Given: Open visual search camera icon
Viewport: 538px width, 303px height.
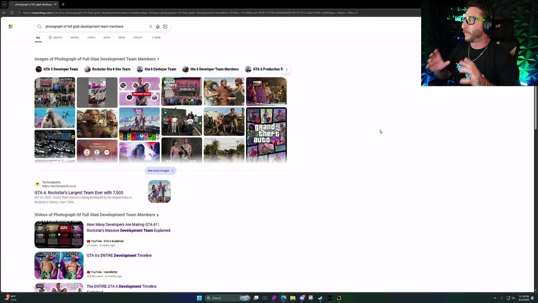Looking at the screenshot, I should (x=165, y=27).
